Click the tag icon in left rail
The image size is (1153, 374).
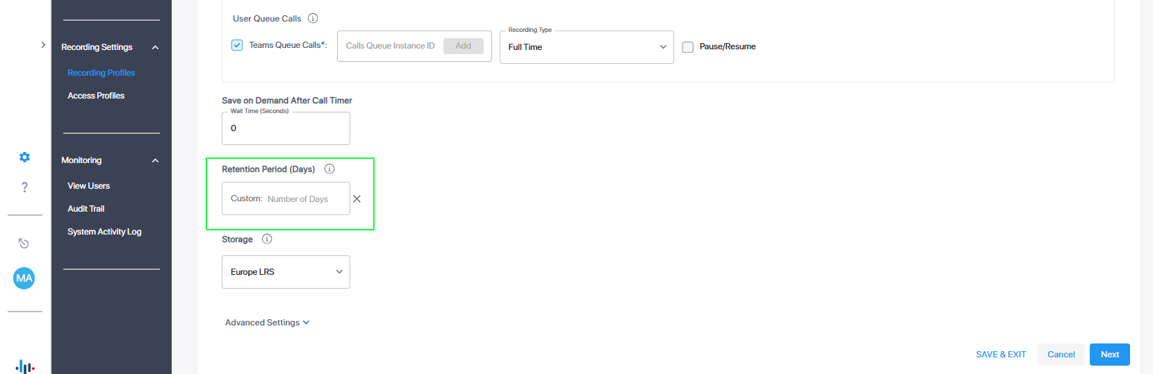[x=24, y=243]
